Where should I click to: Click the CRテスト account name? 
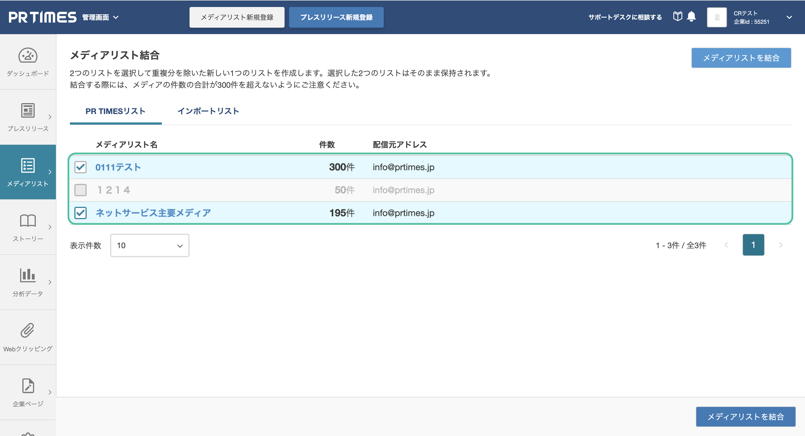(x=746, y=13)
